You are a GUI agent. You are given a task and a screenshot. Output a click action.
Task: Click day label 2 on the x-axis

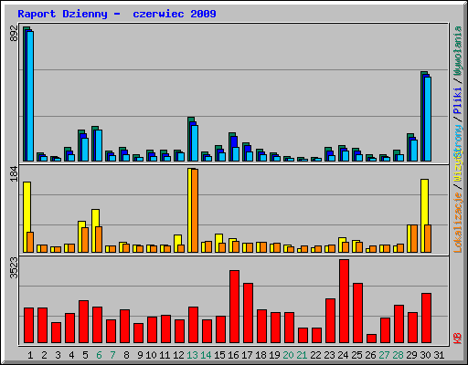pyautogui.click(x=44, y=355)
